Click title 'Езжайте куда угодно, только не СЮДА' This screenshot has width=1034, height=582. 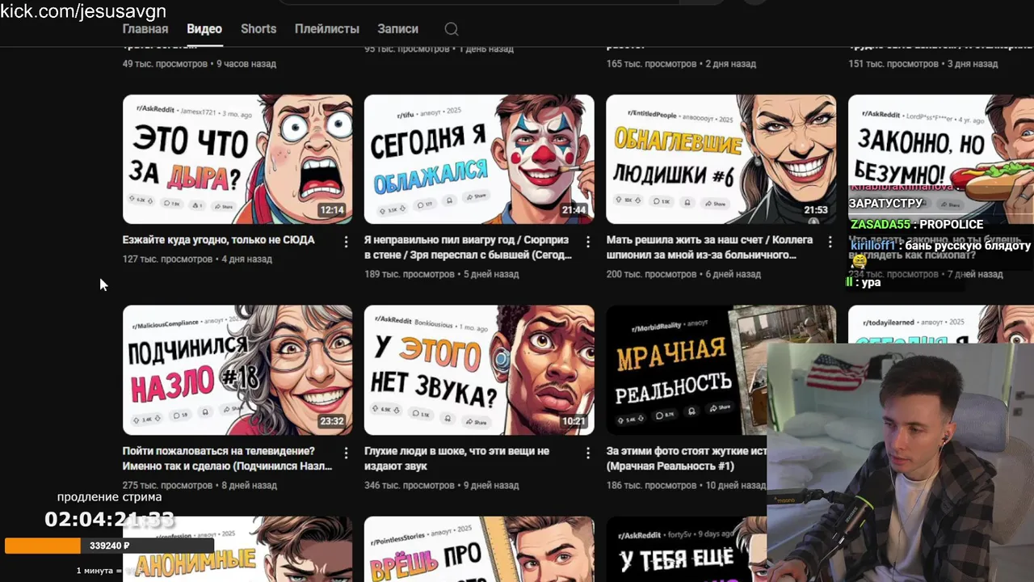(218, 240)
